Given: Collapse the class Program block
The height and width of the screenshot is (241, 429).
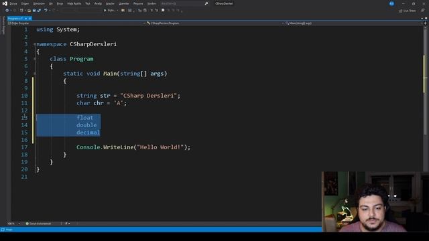Looking at the screenshot, I should (35, 59).
